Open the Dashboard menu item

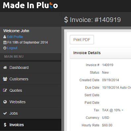[x=30, y=67]
